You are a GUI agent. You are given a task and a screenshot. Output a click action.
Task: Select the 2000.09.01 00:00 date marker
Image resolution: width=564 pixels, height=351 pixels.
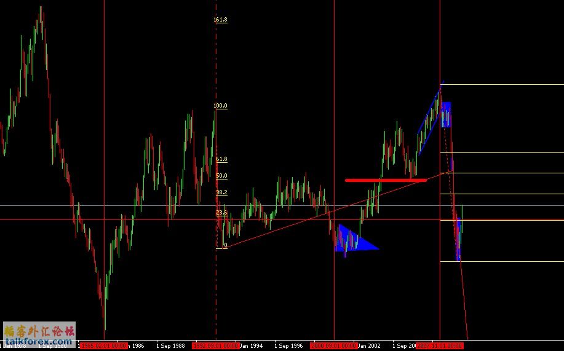pyautogui.click(x=333, y=346)
